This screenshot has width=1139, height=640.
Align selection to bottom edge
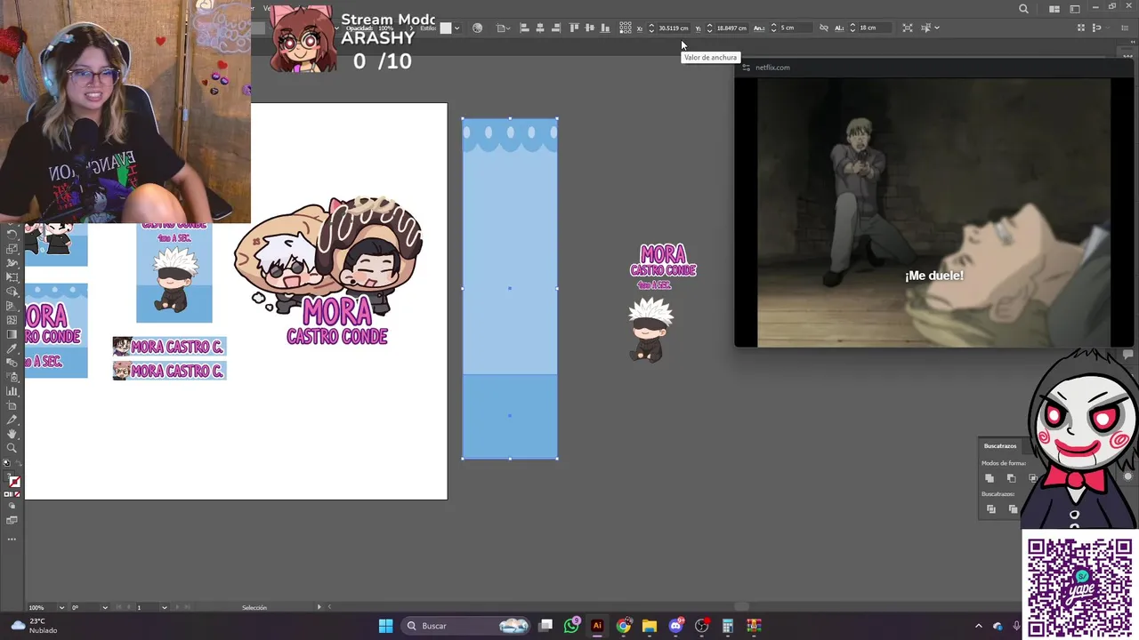[x=604, y=28]
